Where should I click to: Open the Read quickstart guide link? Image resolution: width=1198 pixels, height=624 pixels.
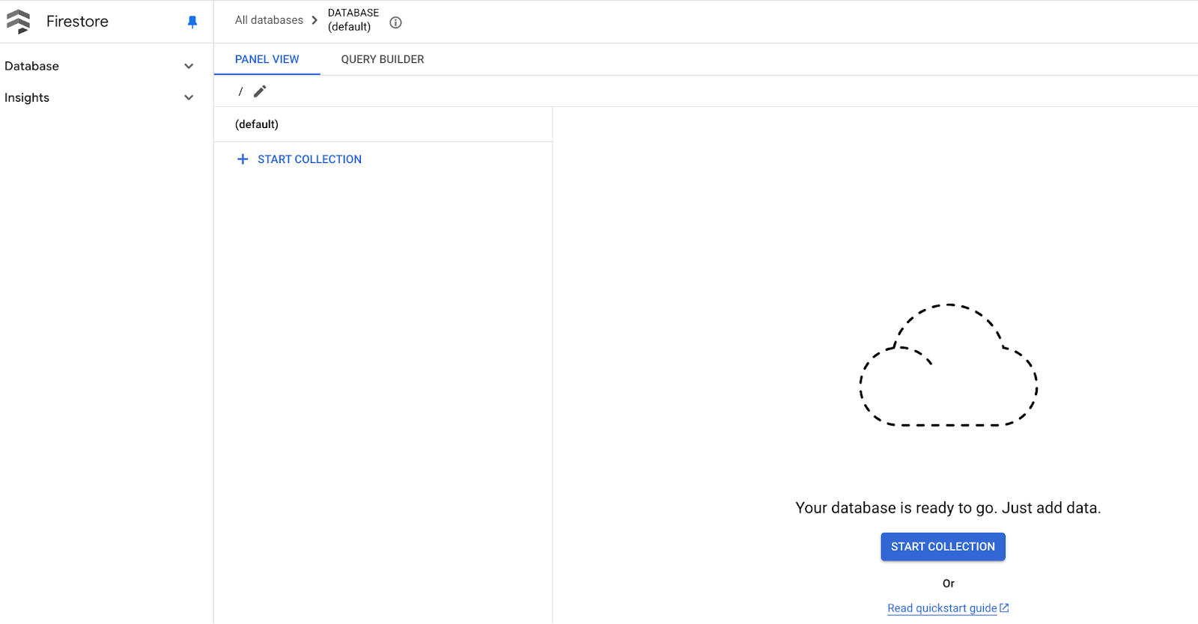coord(942,608)
